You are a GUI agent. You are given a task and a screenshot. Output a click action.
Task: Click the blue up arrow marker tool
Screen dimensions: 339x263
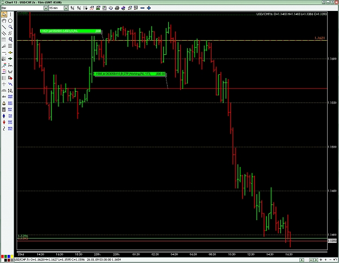pyautogui.click(x=4, y=116)
